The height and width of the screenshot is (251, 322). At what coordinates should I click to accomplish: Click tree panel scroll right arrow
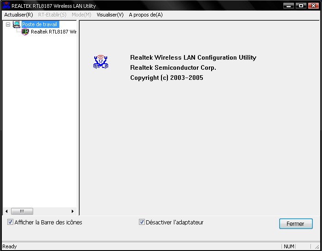(73, 211)
